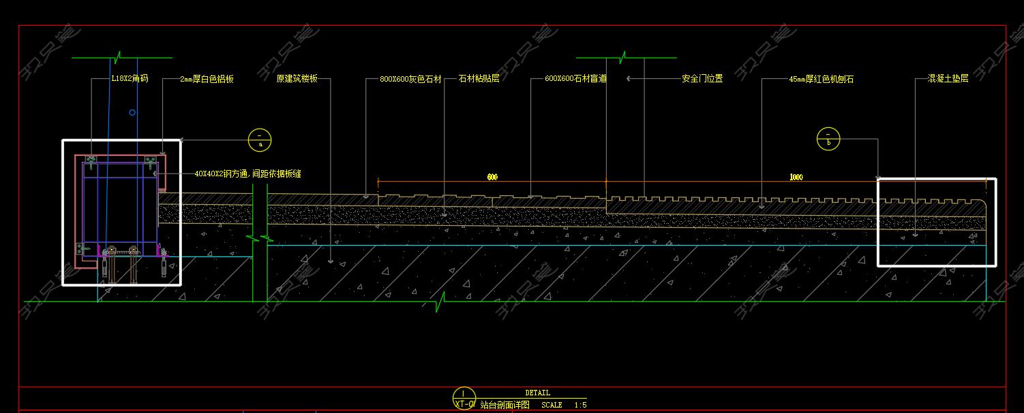
Task: Select the XT-01 drawing number bubble
Action: 464,398
